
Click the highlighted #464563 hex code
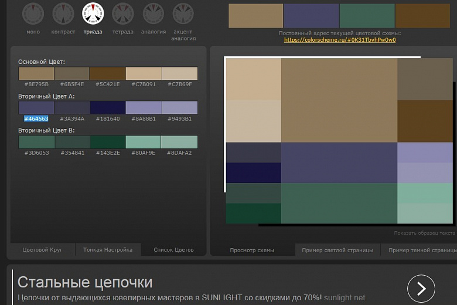pos(36,118)
